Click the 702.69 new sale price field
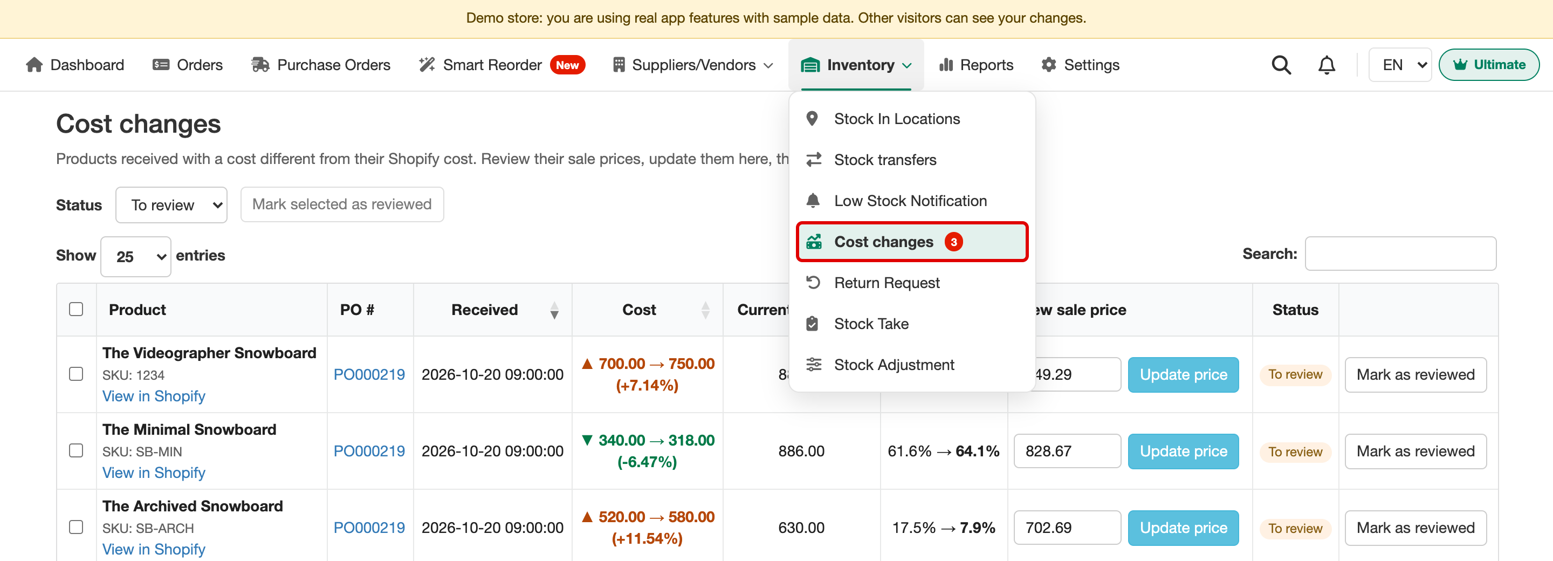1553x561 pixels. click(x=1067, y=528)
